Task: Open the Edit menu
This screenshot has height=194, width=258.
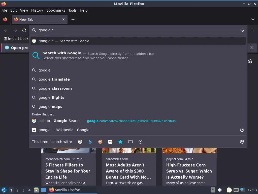Action: coord(14,10)
